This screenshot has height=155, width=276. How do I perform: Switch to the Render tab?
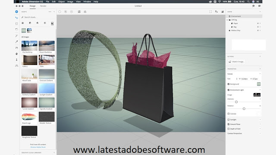click(43, 6)
